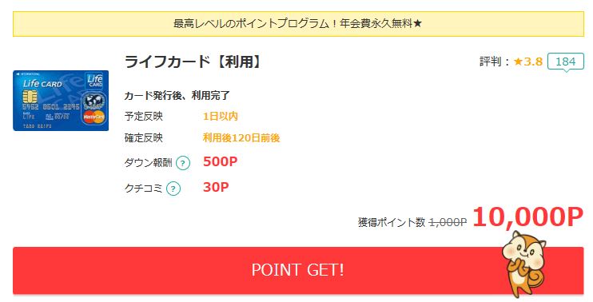This screenshot has height=302, width=593.
Task: Click the カード発行後、利用完了 condition text
Action: coord(177,96)
